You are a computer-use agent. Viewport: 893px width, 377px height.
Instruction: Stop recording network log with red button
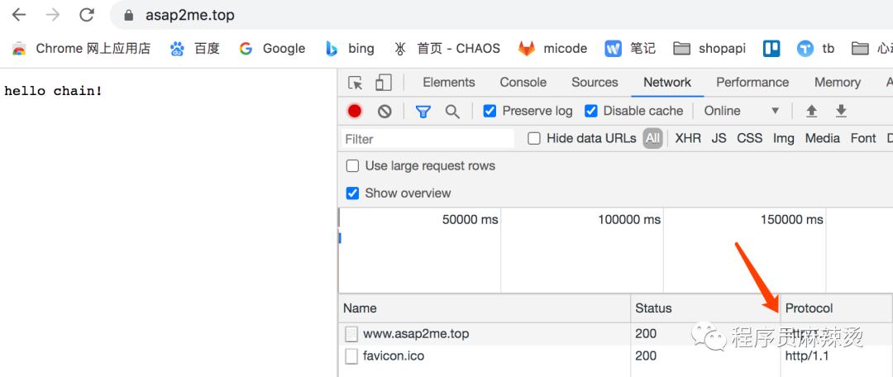pyautogui.click(x=355, y=111)
